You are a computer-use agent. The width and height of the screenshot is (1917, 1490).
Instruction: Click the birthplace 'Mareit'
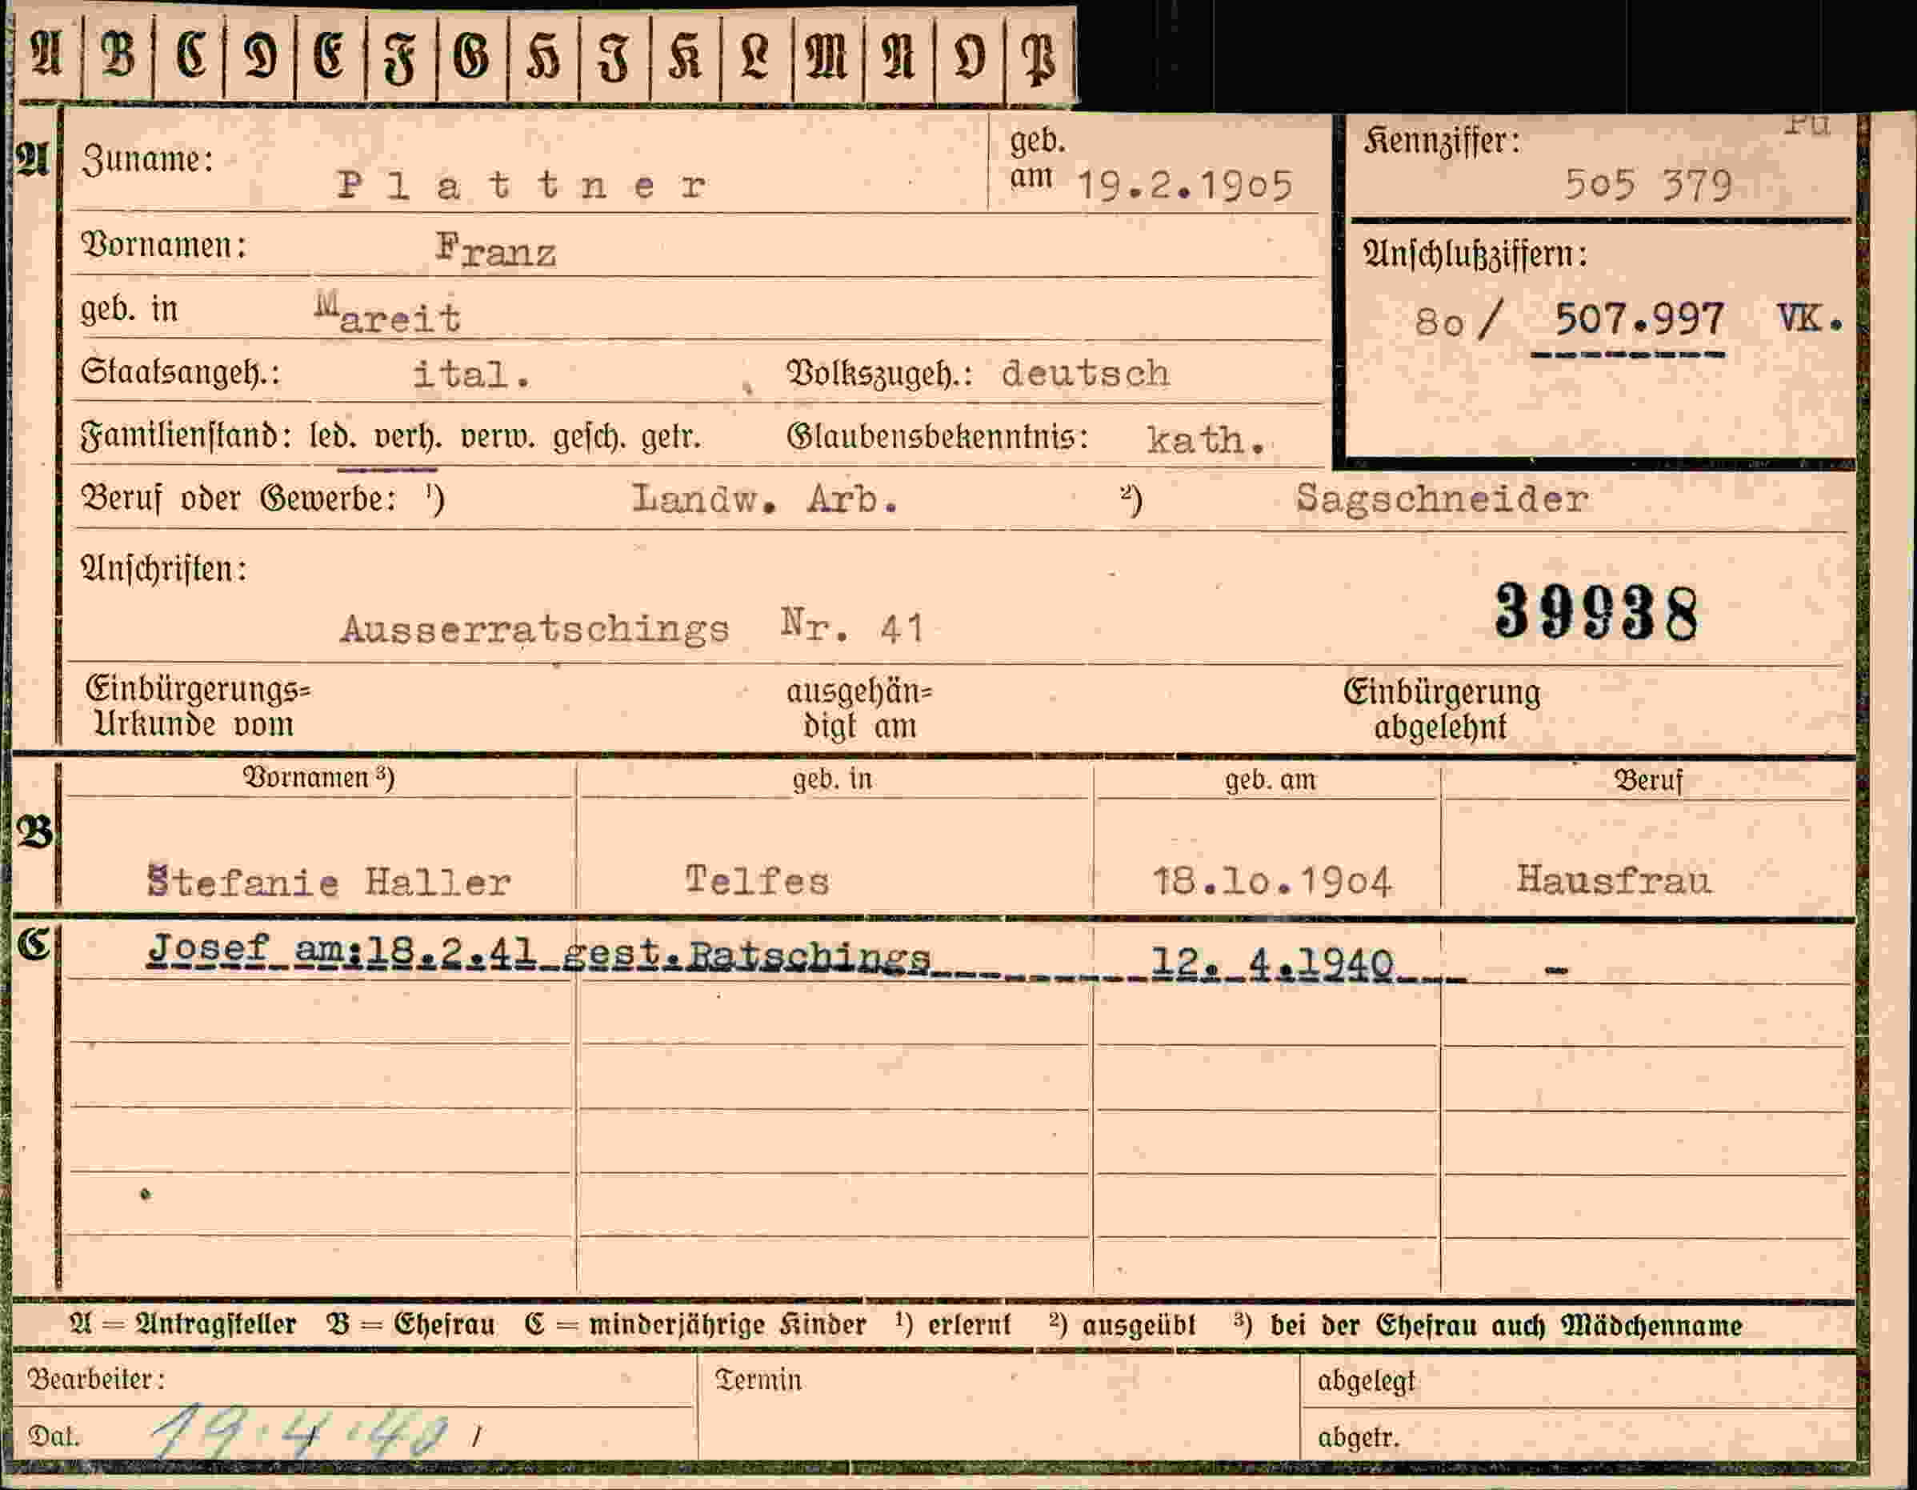[x=388, y=314]
